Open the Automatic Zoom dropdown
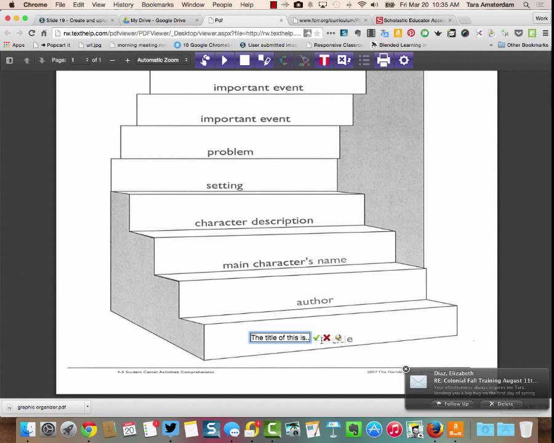554x443 pixels. [x=162, y=60]
